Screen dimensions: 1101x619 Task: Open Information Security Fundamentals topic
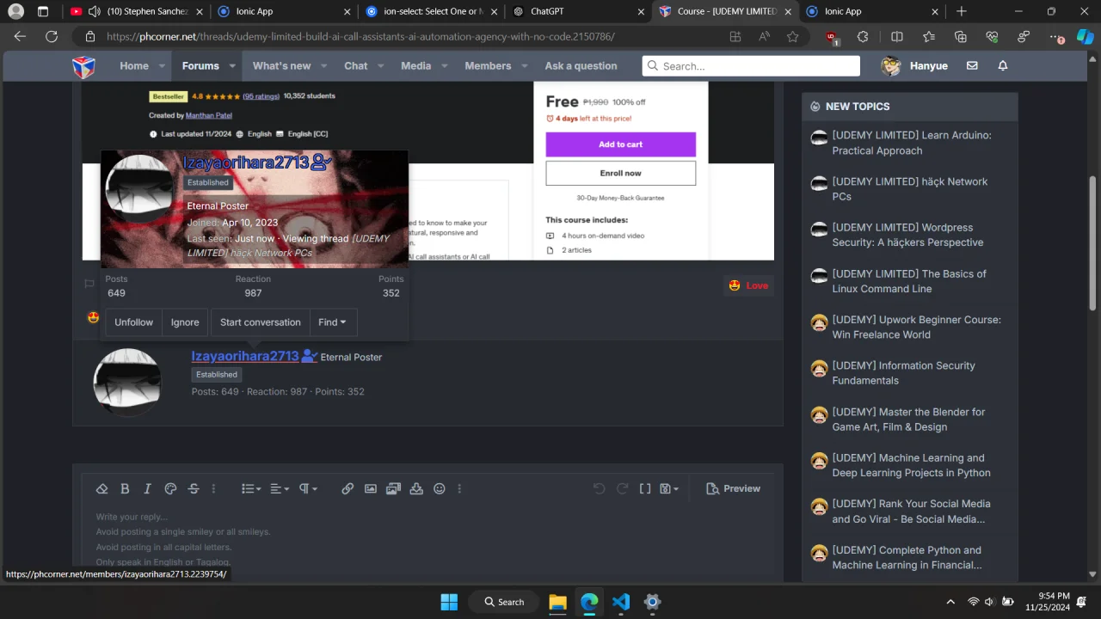click(903, 373)
